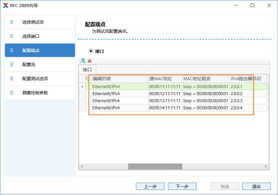Select MAC cell 00:00:11:11:11:11
The image size is (278, 195).
pyautogui.click(x=165, y=87)
